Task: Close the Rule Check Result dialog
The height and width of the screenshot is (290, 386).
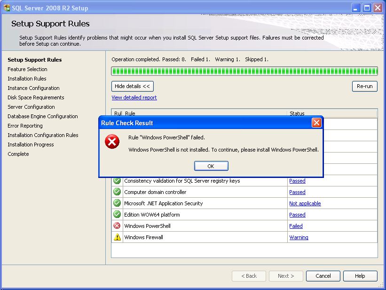Action: [x=316, y=123]
